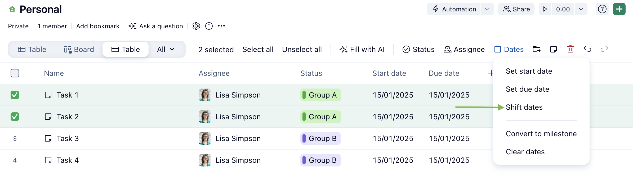Open the project info icon
Image resolution: width=633 pixels, height=176 pixels.
point(209,26)
